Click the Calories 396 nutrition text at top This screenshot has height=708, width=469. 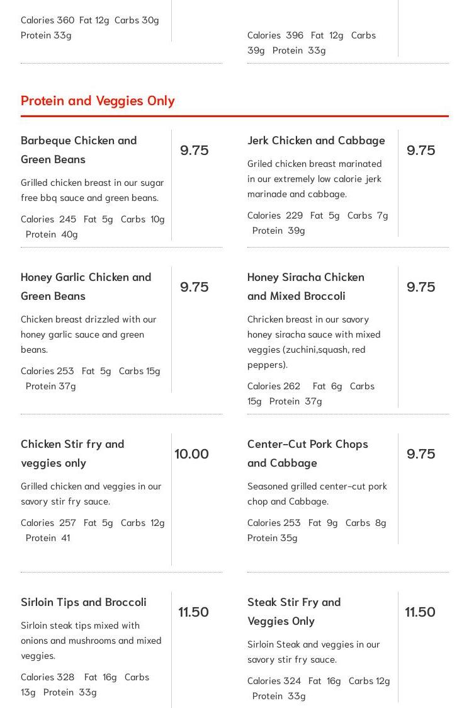[312, 43]
